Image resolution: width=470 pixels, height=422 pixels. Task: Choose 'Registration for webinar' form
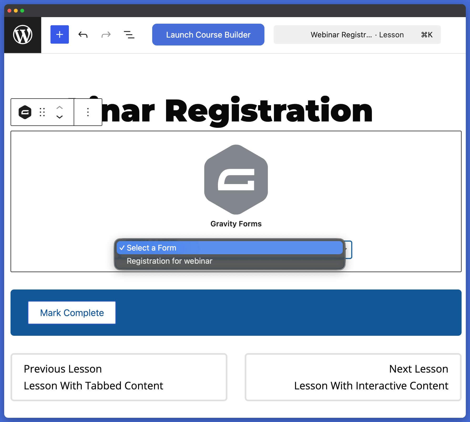(x=229, y=261)
